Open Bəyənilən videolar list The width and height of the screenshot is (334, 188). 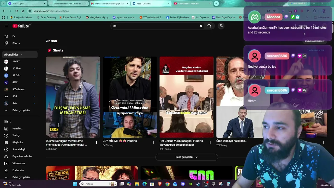point(20,156)
